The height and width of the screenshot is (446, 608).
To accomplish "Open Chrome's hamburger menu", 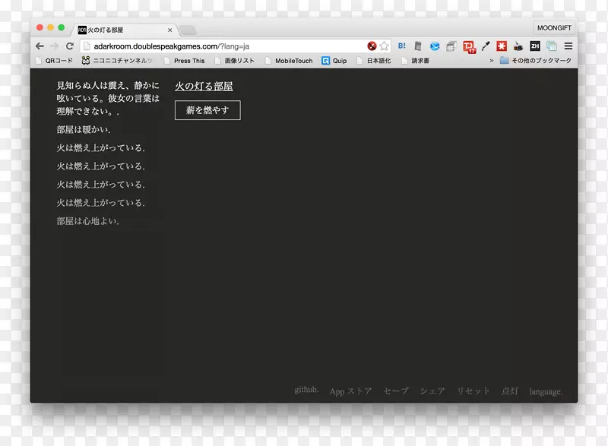I will click(x=567, y=46).
